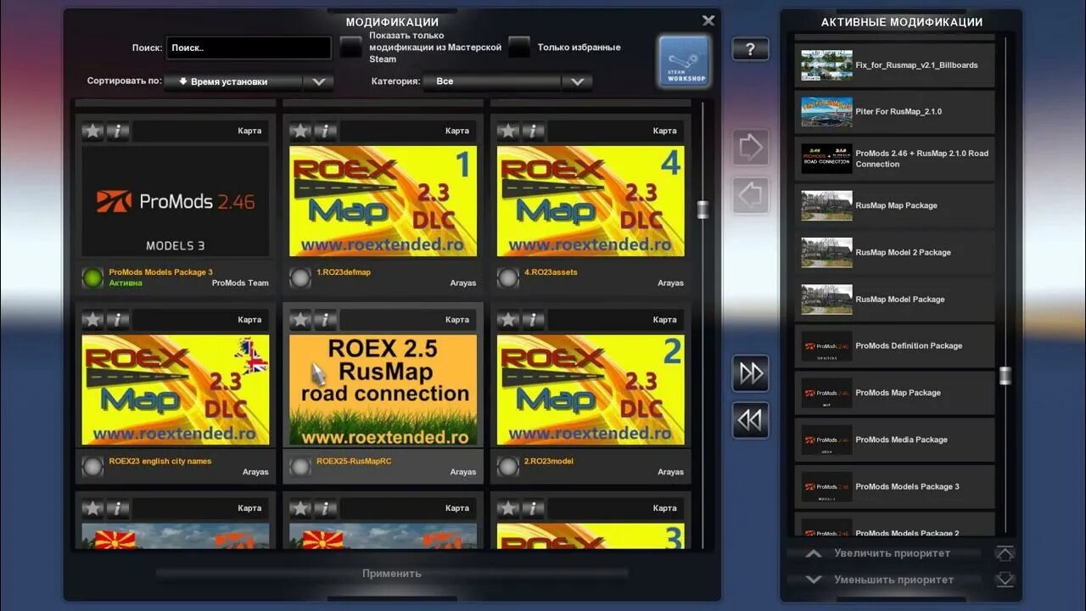Select ROEX Map 2.3 DLC 1 thumbnail
This screenshot has width=1086, height=611.
tap(383, 201)
